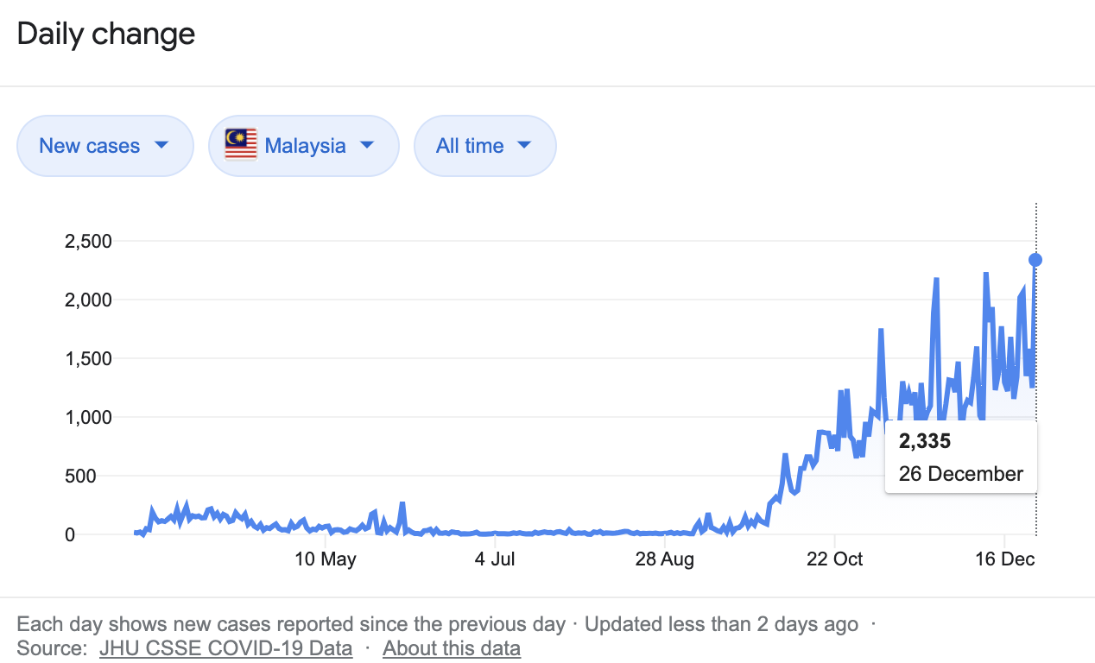This screenshot has height=663, width=1095.
Task: Follow the About this data link
Action: point(452,648)
